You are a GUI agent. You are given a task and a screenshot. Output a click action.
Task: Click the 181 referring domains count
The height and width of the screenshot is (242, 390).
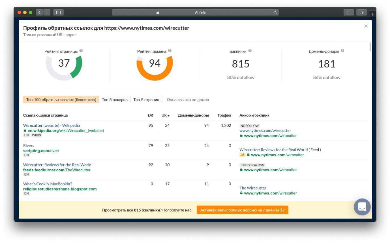pyautogui.click(x=327, y=64)
